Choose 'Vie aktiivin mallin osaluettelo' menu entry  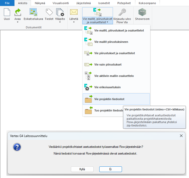coord(116,76)
